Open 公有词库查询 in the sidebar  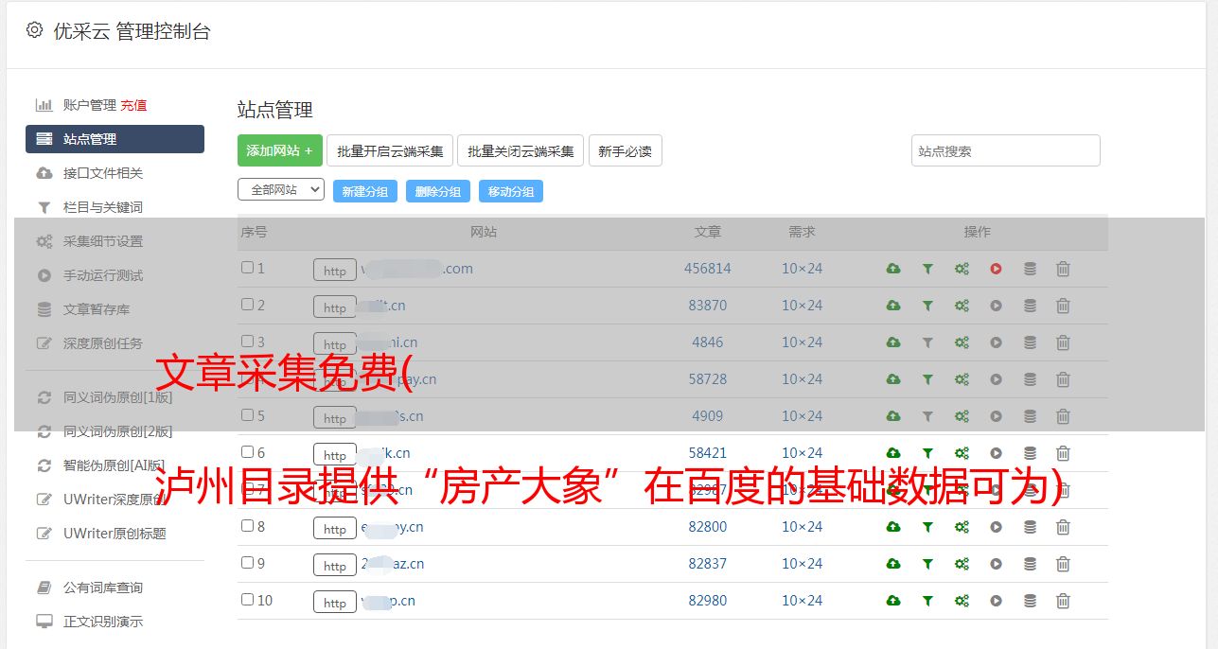(x=102, y=588)
